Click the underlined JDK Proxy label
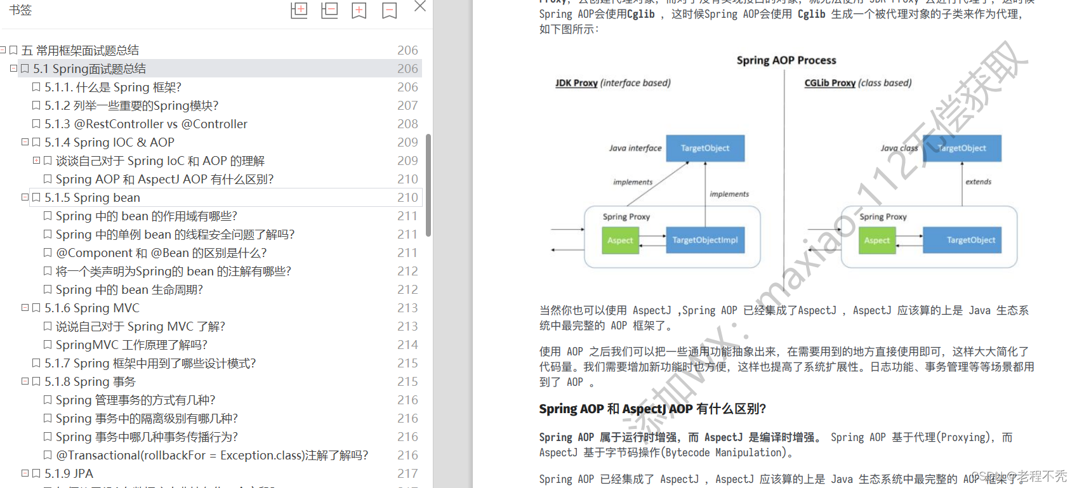 [576, 82]
